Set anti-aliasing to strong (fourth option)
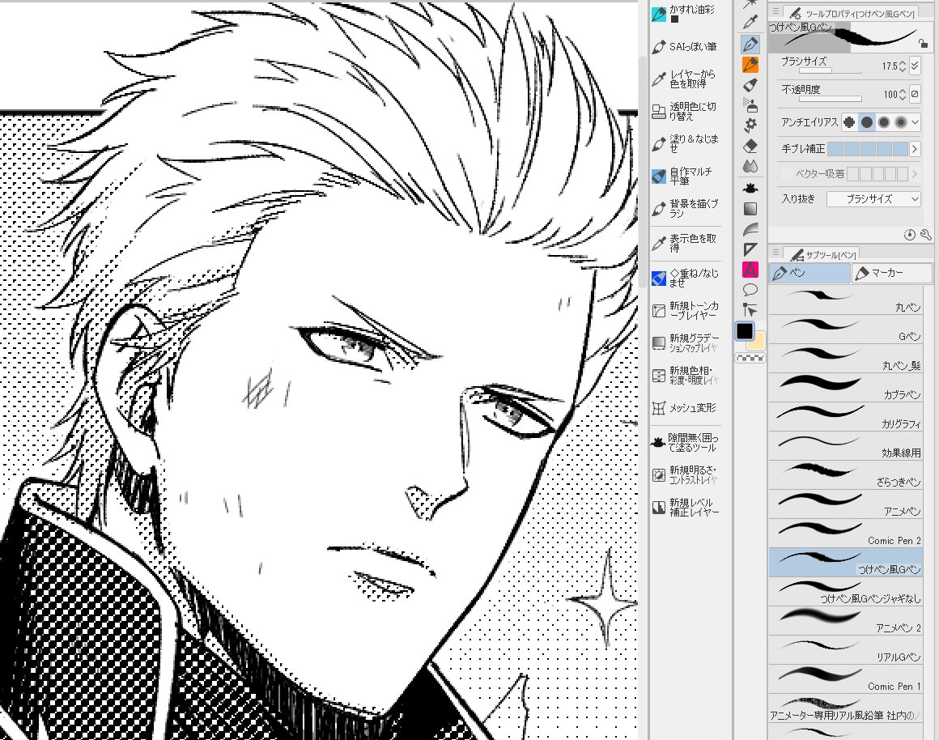The image size is (939, 740). coord(901,122)
